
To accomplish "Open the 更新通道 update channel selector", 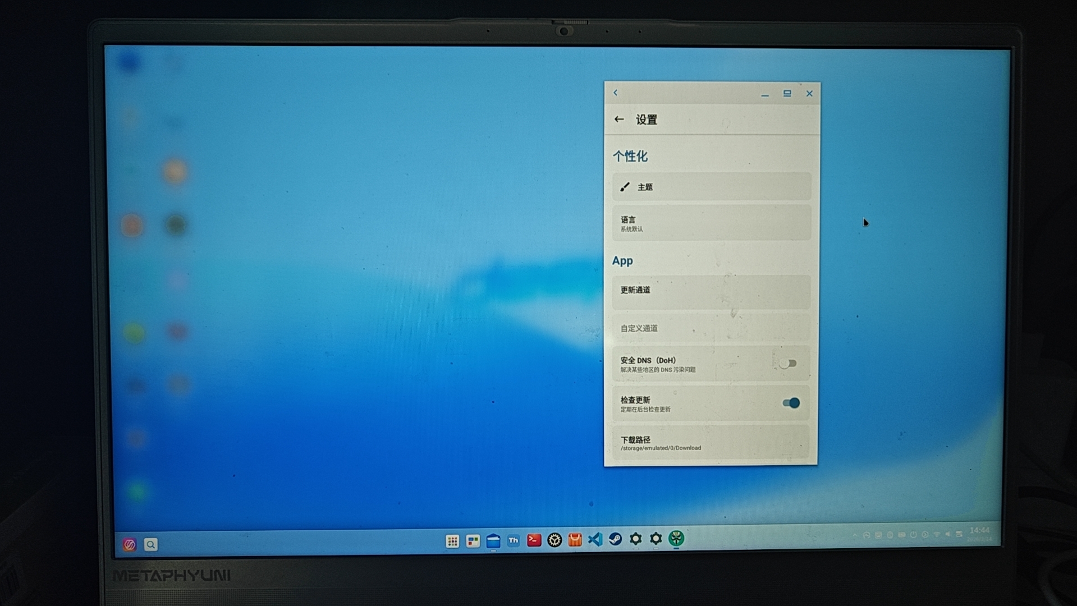I will pos(711,291).
